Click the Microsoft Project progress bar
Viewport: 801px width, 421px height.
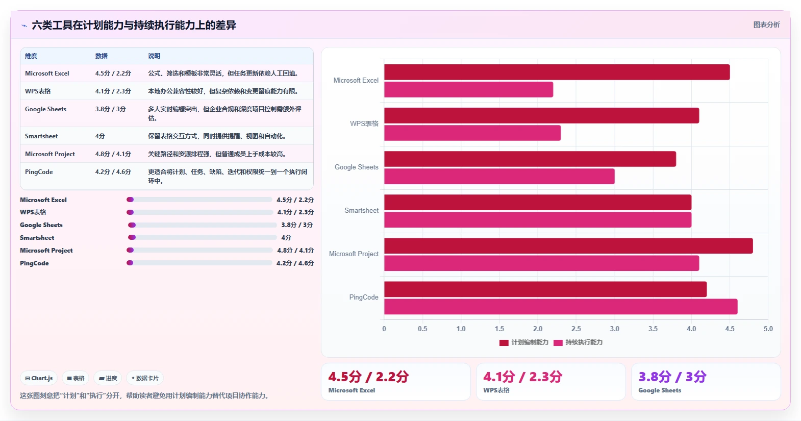point(199,250)
